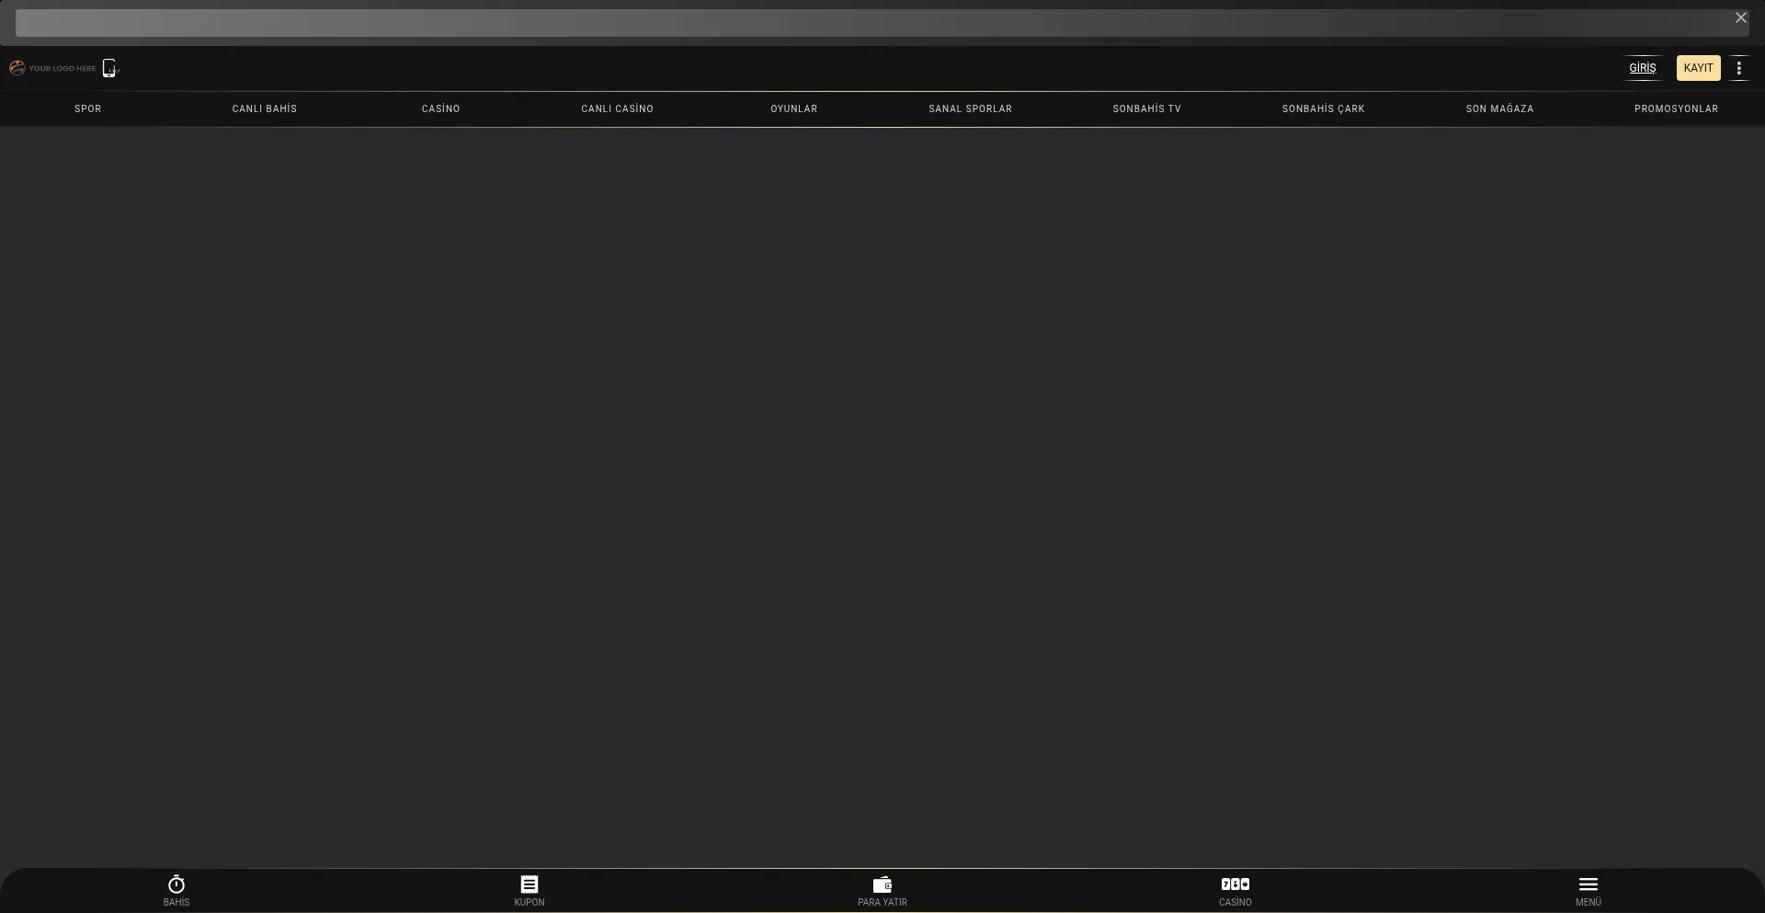Open the Canlı Bahis section
Viewport: 1765px width, 913px height.
click(x=265, y=108)
